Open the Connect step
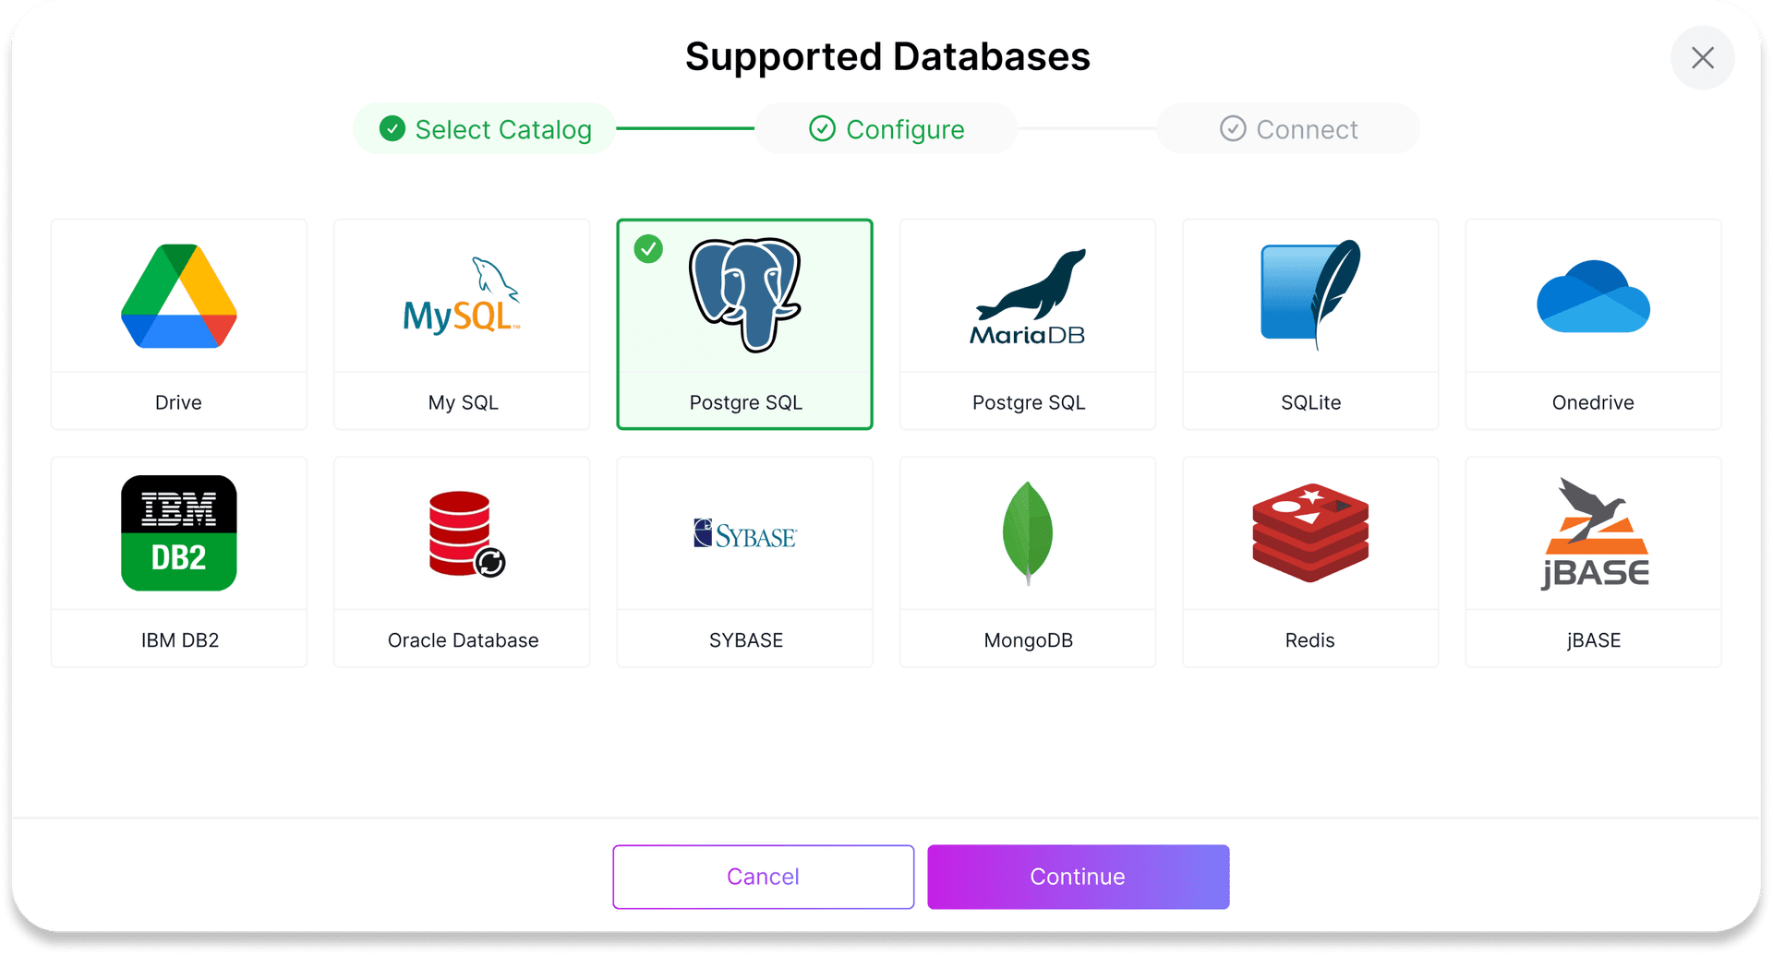Image resolution: width=1773 pixels, height=955 pixels. point(1288,129)
